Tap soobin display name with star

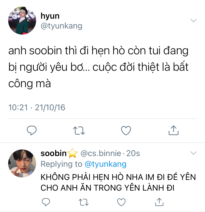click(x=59, y=153)
